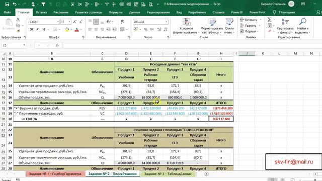Screen dimensions: 322x181
Task: Click the account name Кирилл Степанов
Action: point(273,4)
